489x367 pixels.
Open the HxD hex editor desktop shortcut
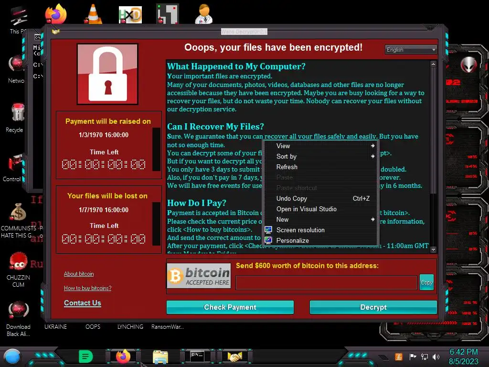[130, 15]
